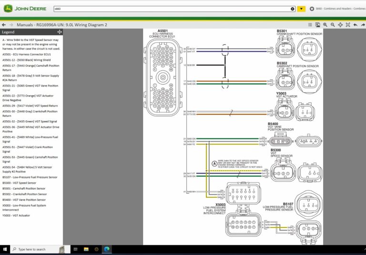Select legend entry B5107 Low-Pressure Fuel Pressure Sensor
Screen dimensions: 366x255
[30, 177]
